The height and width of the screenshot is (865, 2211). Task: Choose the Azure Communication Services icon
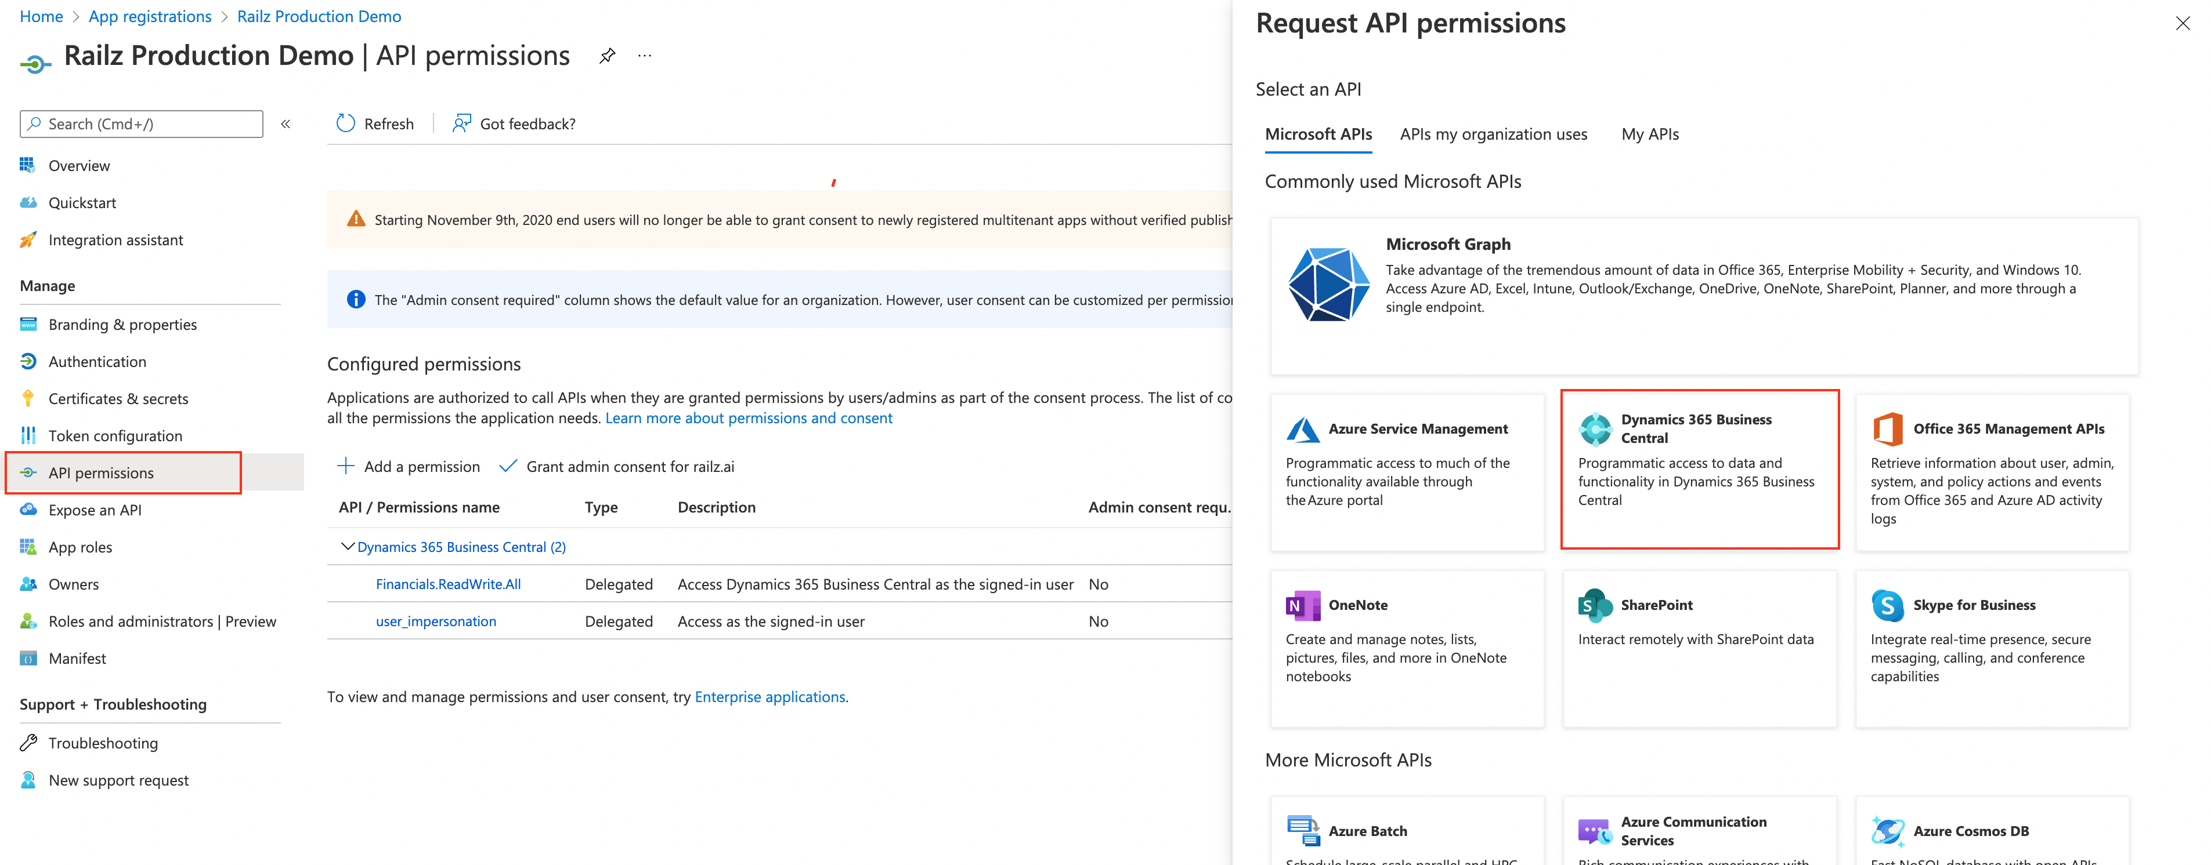click(x=1596, y=831)
